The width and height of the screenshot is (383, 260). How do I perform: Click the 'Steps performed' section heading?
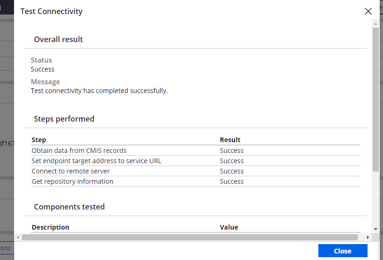[64, 119]
